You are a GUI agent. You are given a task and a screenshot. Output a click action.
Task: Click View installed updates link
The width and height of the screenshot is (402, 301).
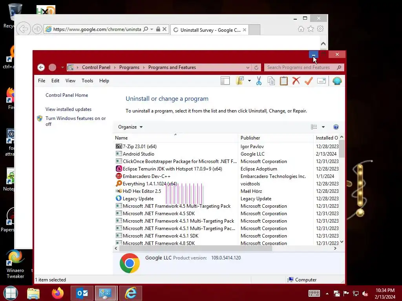[68, 109]
